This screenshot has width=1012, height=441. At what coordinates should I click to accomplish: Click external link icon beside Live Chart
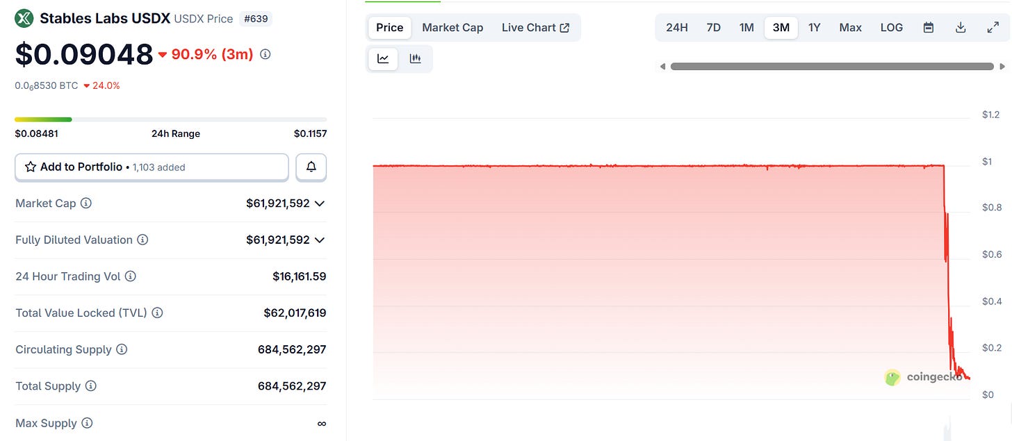coord(565,28)
